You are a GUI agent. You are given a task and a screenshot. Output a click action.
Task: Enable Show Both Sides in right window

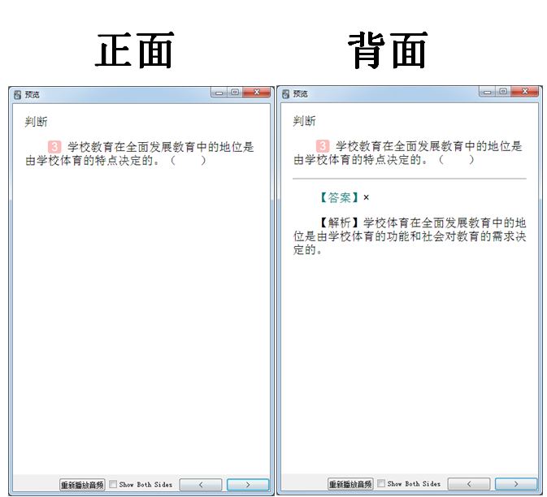pos(381,483)
